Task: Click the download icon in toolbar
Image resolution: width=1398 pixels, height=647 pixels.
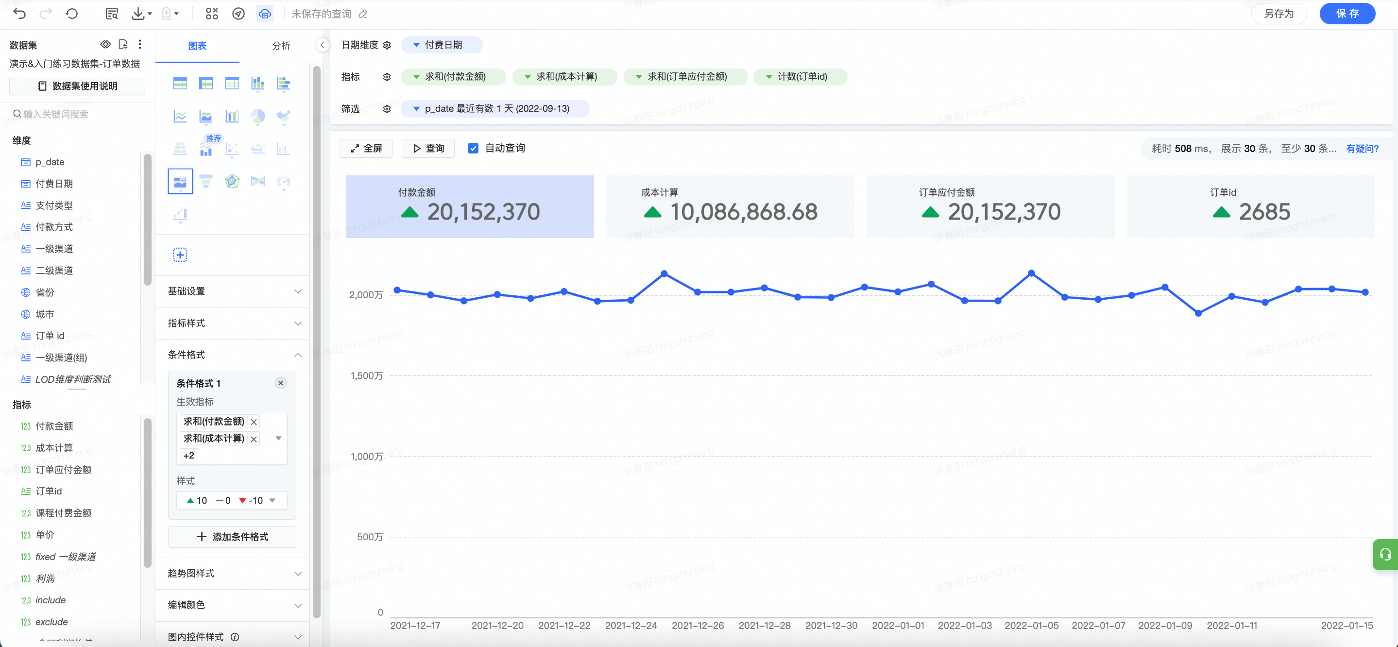Action: pyautogui.click(x=138, y=14)
